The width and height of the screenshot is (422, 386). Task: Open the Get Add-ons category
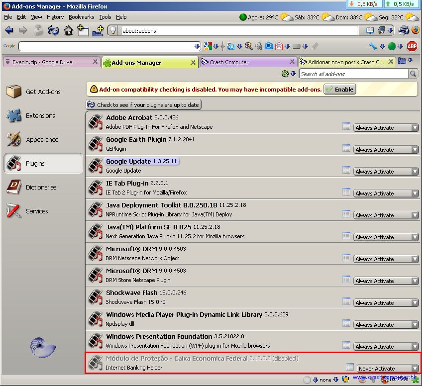click(x=43, y=92)
